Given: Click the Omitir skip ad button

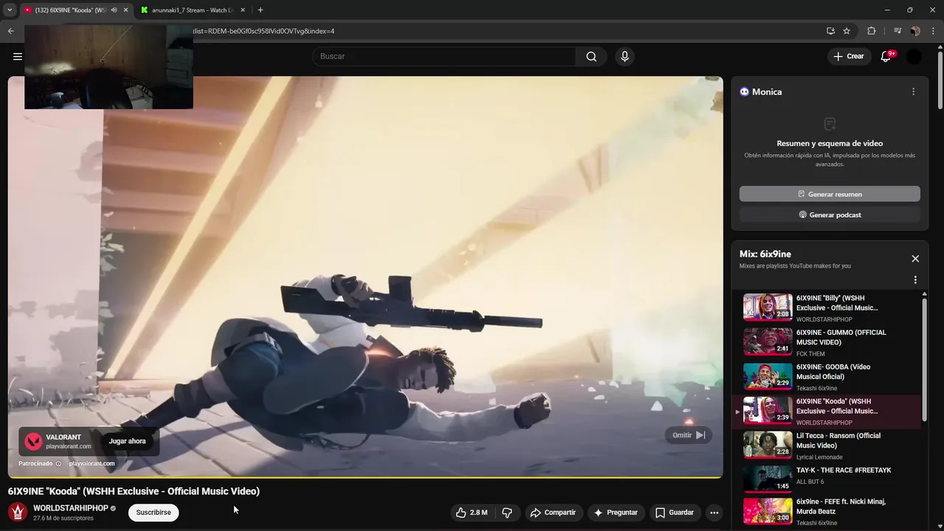Looking at the screenshot, I should coord(688,435).
